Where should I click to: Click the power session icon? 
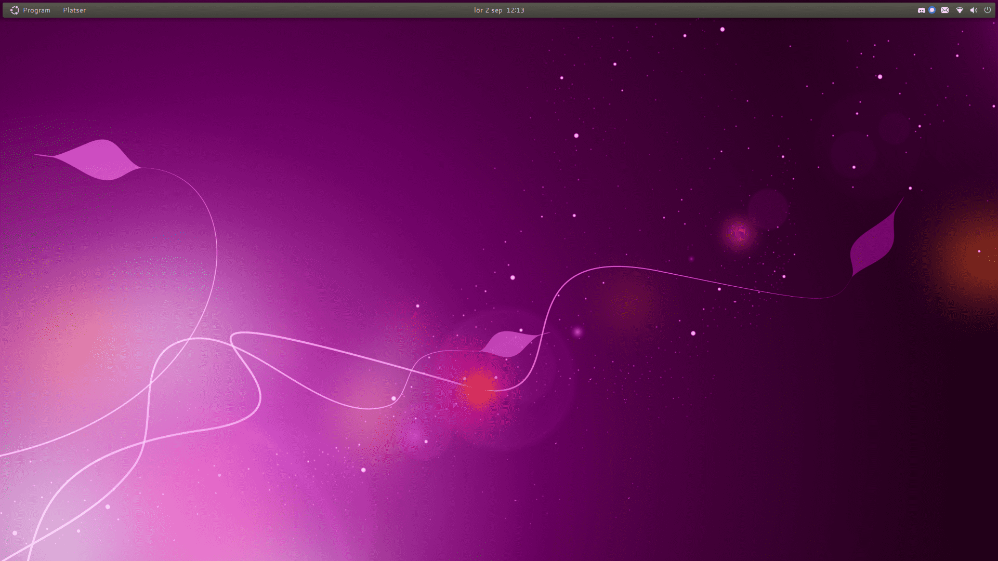(x=987, y=10)
